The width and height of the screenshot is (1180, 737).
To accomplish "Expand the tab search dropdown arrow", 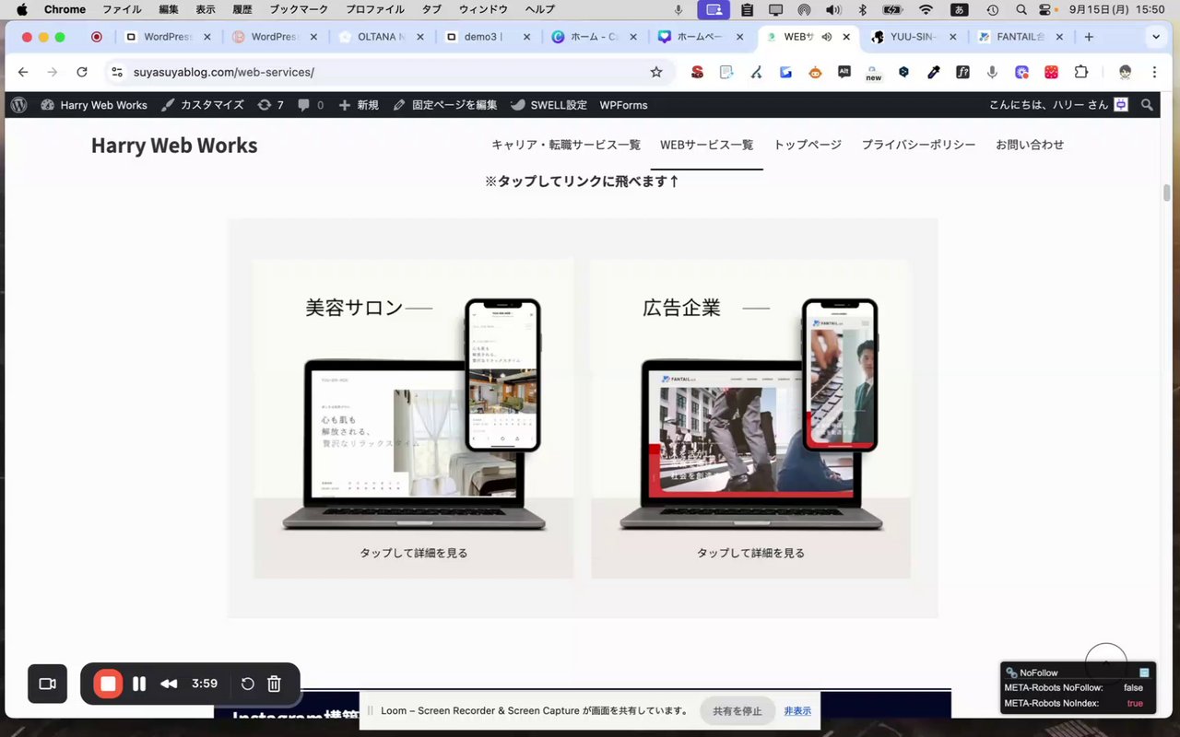I will [1156, 37].
